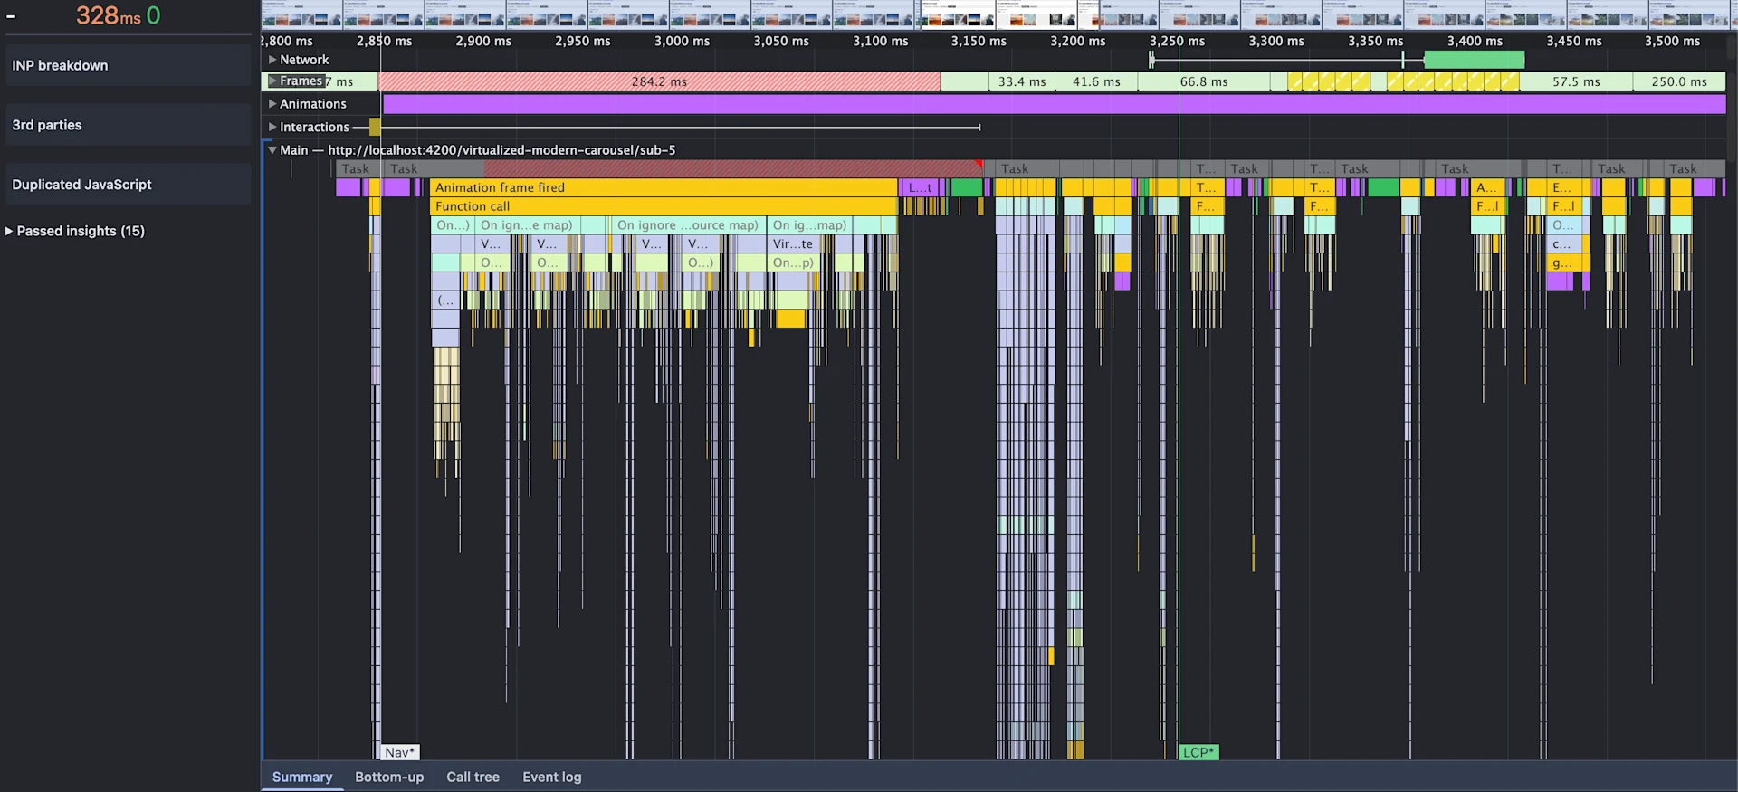Viewport: 1738px width, 792px height.
Task: Open the INP breakdown insight
Action: click(x=128, y=65)
